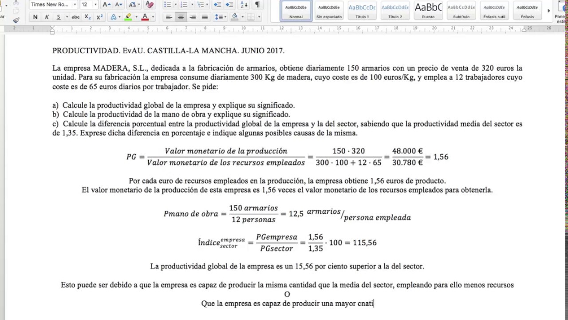Select the Normal style
Viewport: 568px width, 320px height.
click(296, 11)
